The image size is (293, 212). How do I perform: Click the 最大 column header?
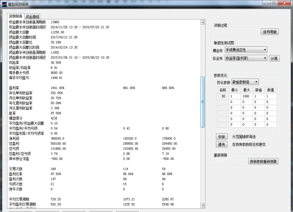(x=247, y=90)
